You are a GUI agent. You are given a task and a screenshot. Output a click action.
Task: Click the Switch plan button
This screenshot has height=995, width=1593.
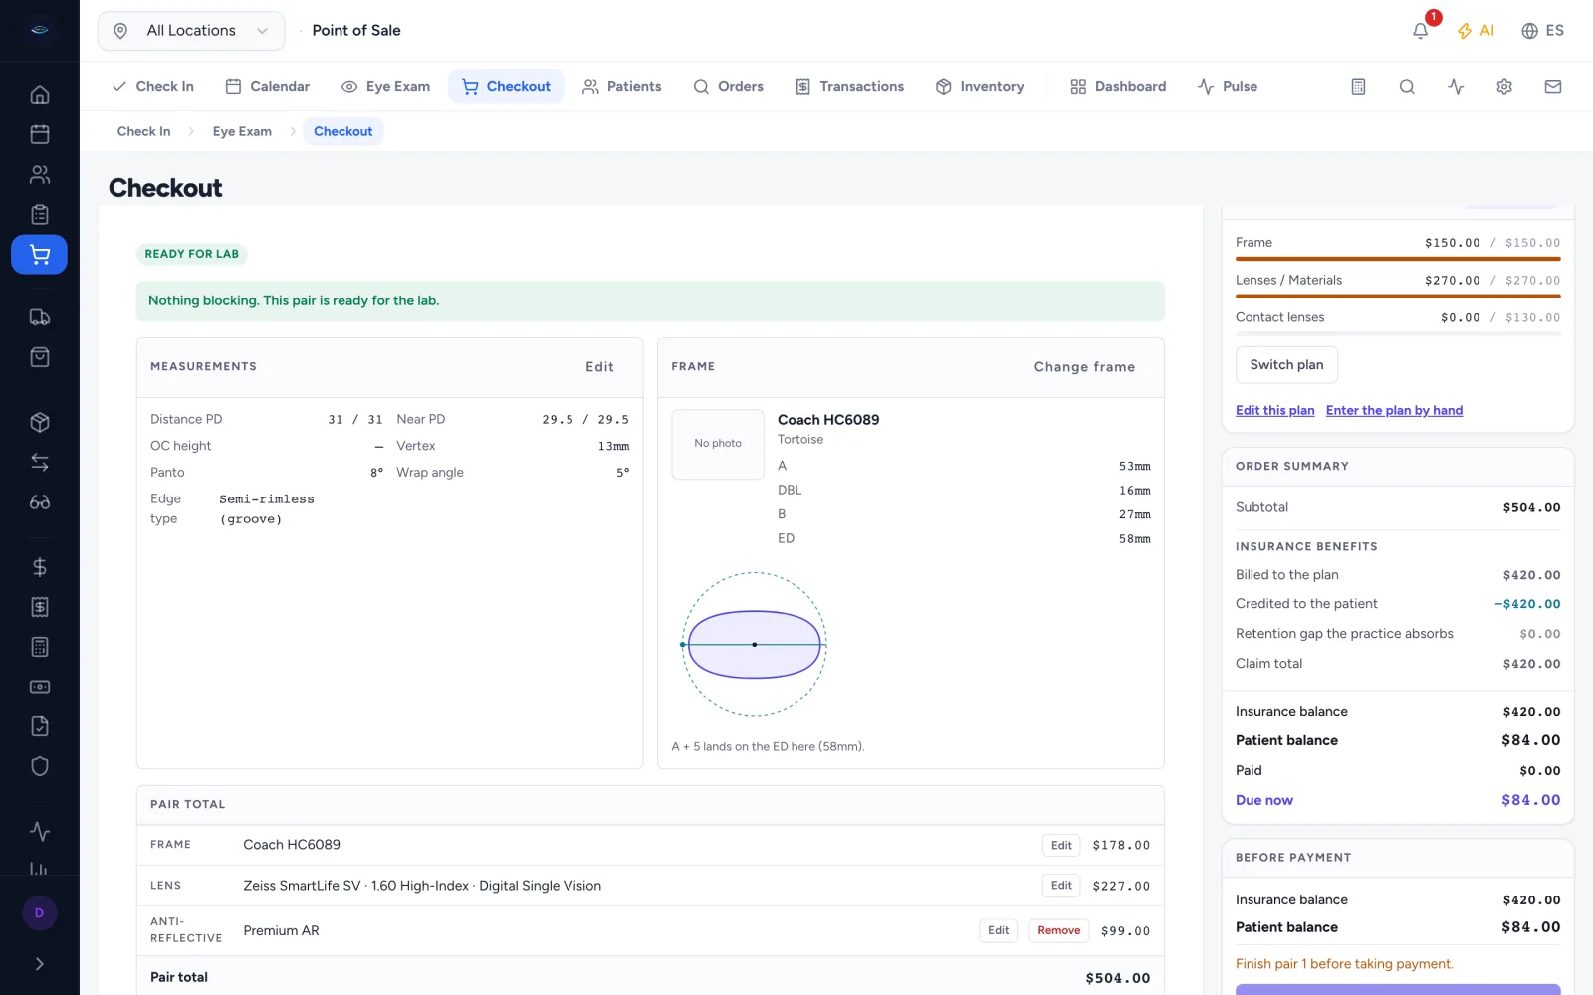pyautogui.click(x=1286, y=365)
